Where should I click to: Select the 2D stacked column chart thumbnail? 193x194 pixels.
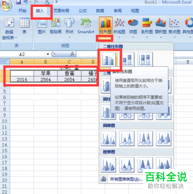127,59
